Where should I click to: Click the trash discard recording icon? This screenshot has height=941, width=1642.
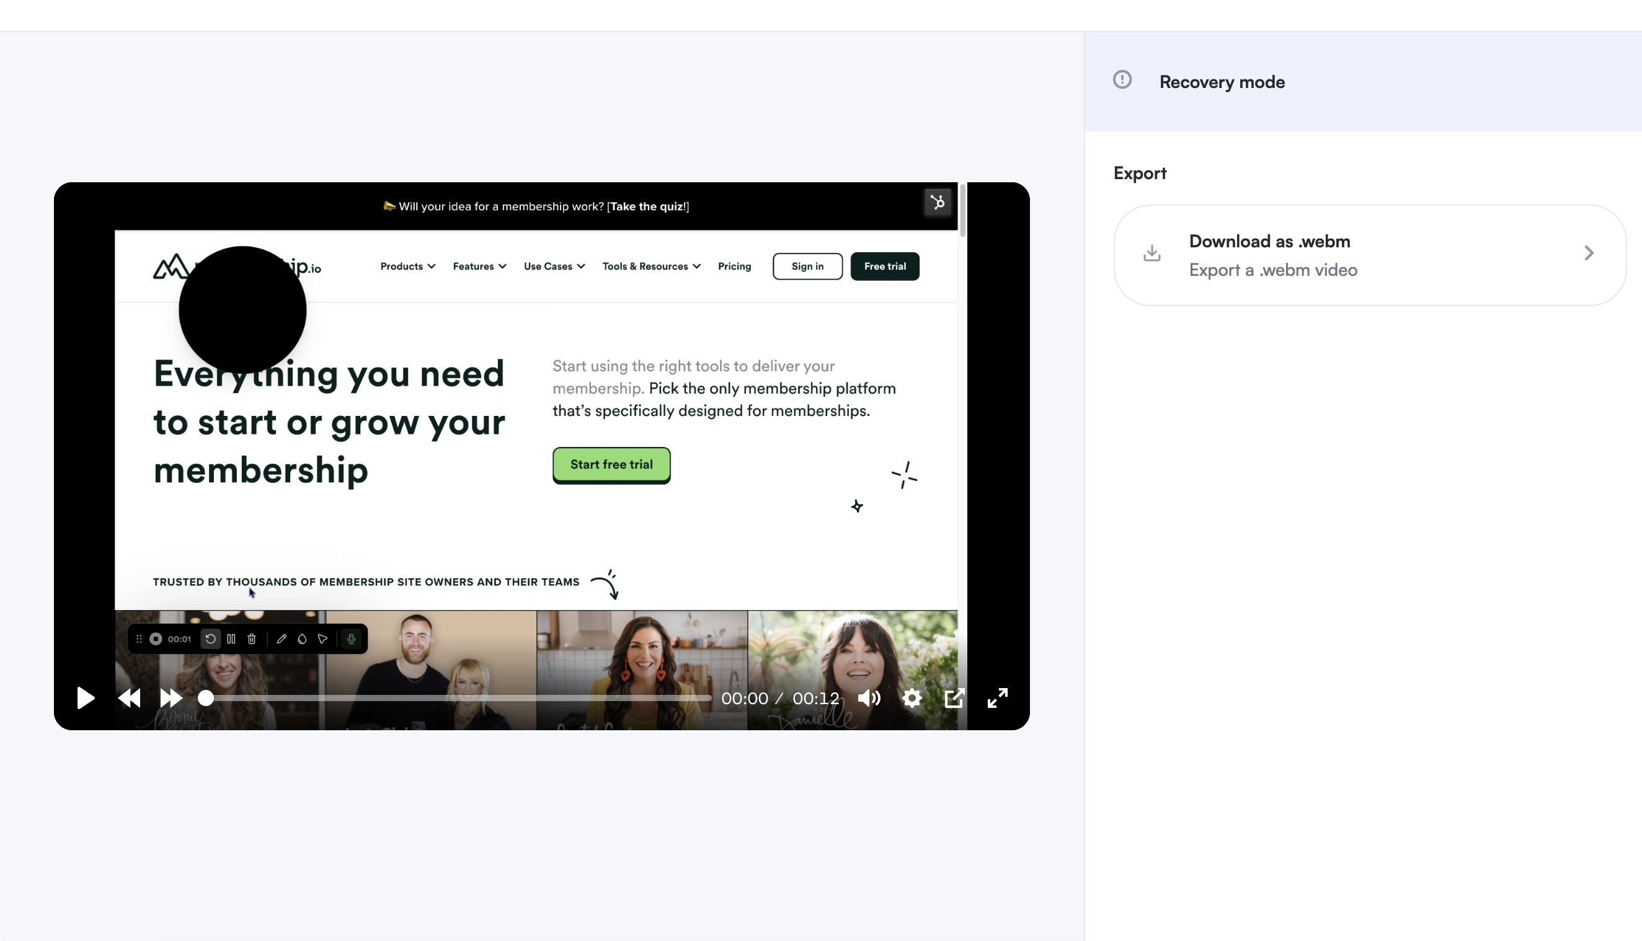point(252,638)
